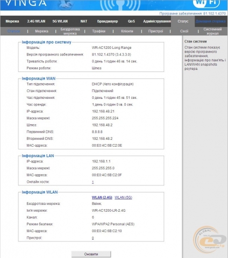Click the antenna signal graphic in banner

[120, 5]
